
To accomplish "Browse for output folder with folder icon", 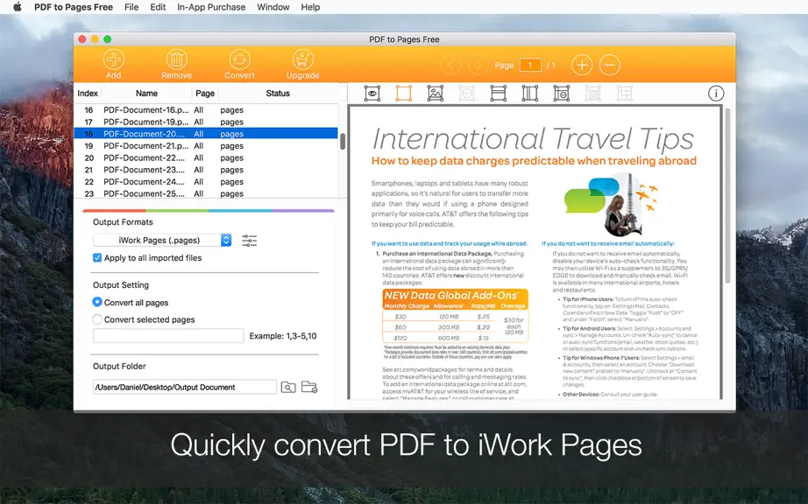I will 309,387.
